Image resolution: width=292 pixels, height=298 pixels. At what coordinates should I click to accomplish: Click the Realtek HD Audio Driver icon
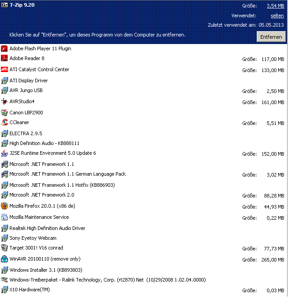[4, 228]
